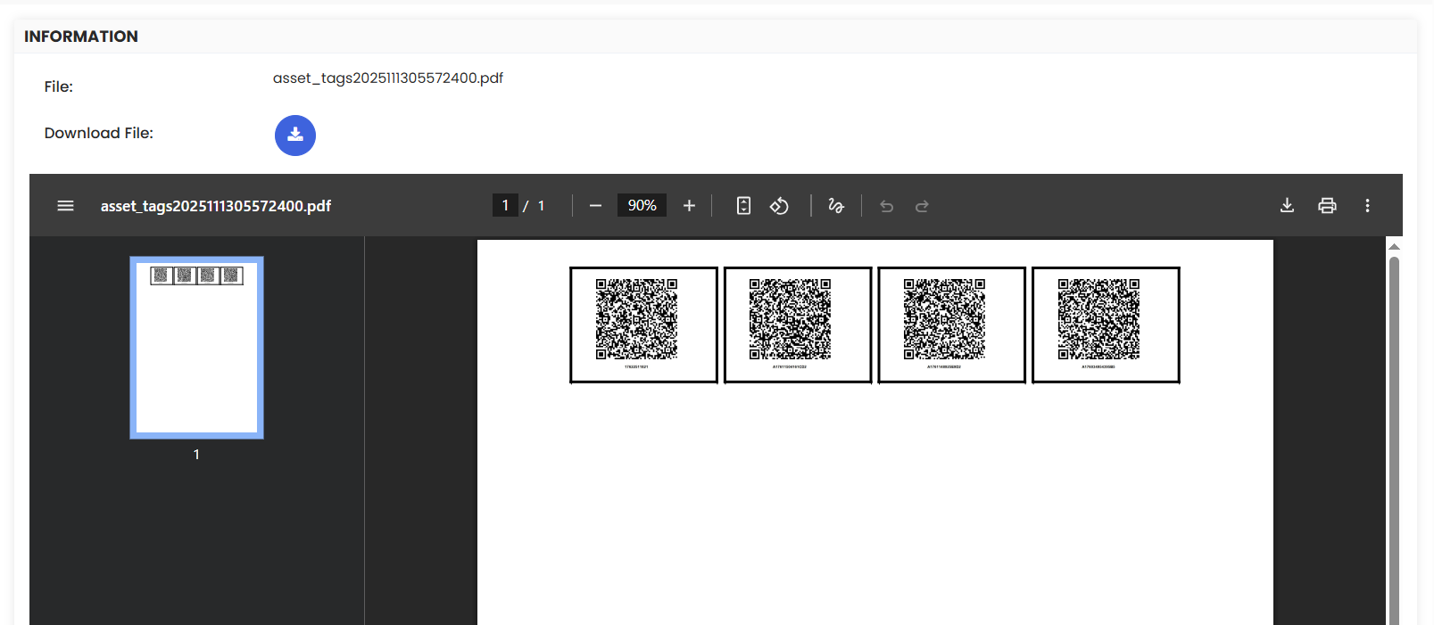Click the "Download File:" label
The height and width of the screenshot is (625, 1434).
[99, 133]
